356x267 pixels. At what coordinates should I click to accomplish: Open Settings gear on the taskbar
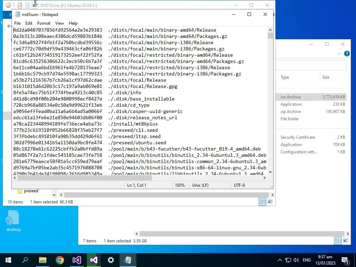tap(111, 260)
